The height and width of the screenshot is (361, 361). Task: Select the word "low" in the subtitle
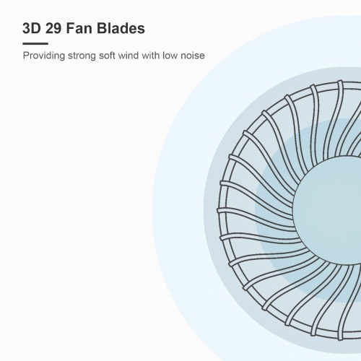pyautogui.click(x=170, y=56)
